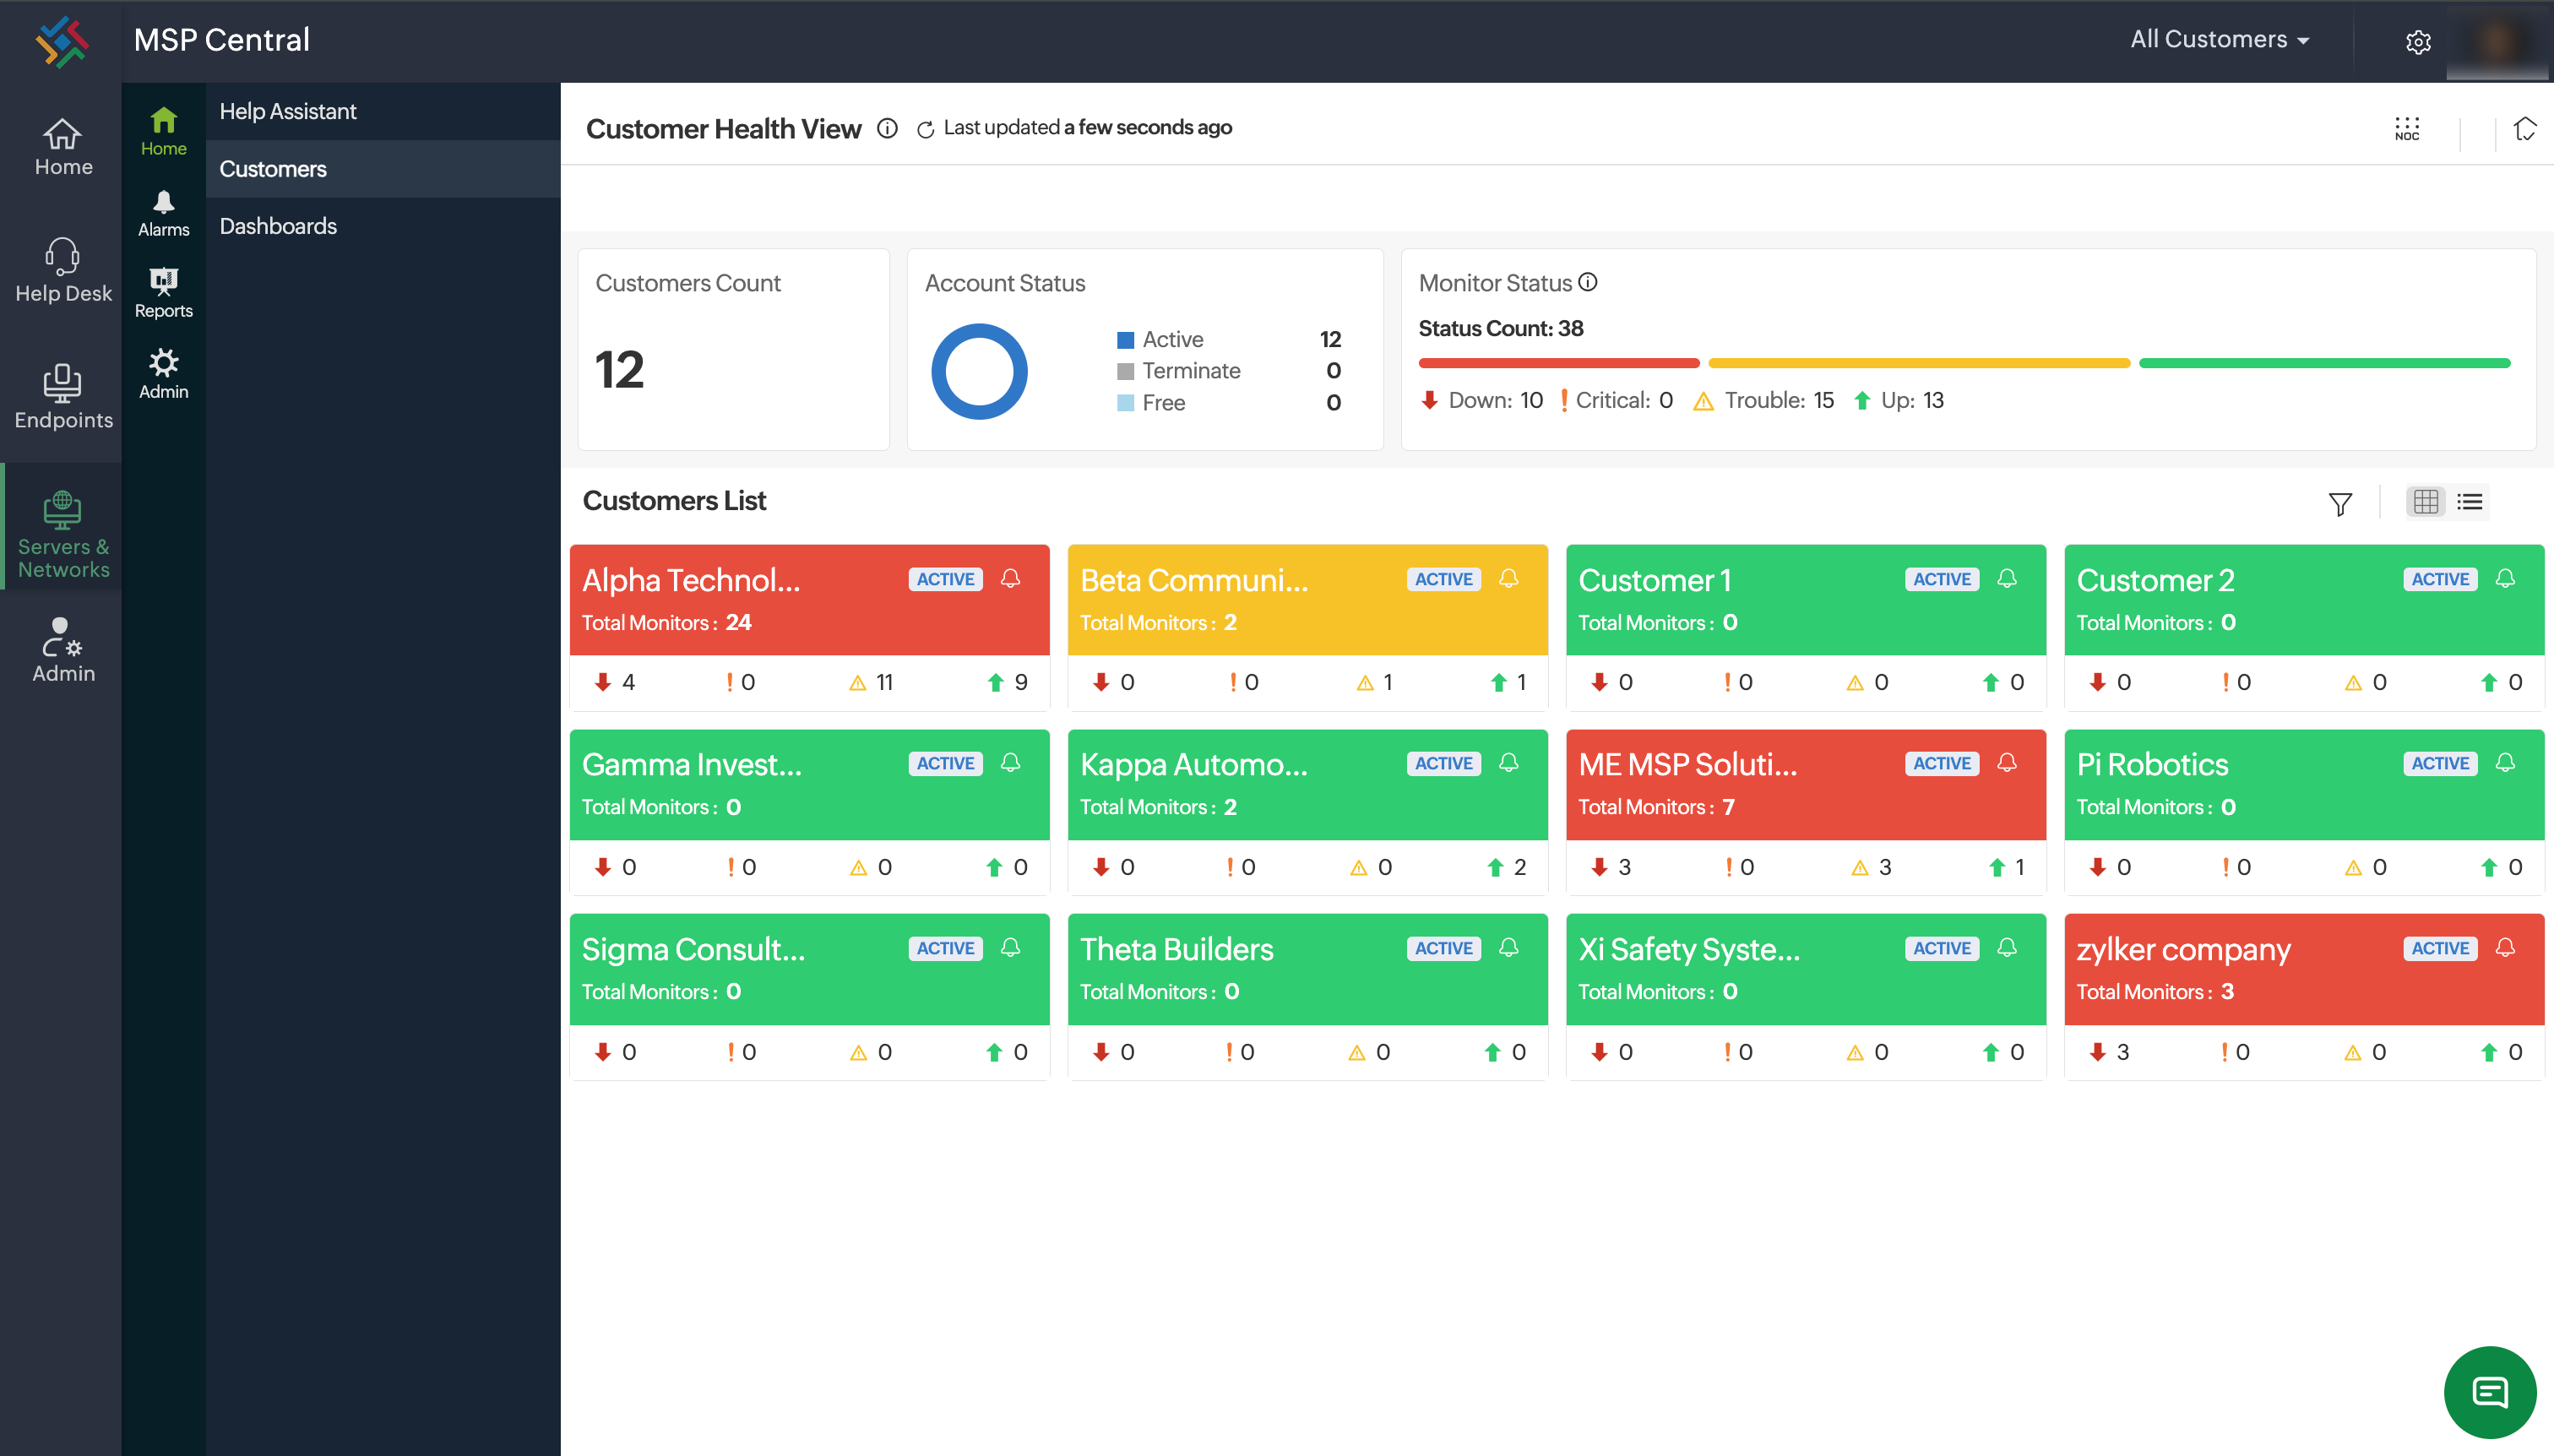Toggle alert bell on Alpha Technol card
2554x1456 pixels.
click(x=1010, y=579)
